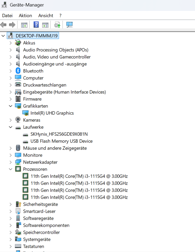Viewport: 195px width, 252px height.
Task: Click the Forward arrow toolbar icon
Action: tap(12, 25)
